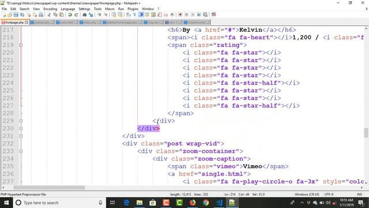
Task: Click the fold marker at line 229
Action: pos(21,121)
